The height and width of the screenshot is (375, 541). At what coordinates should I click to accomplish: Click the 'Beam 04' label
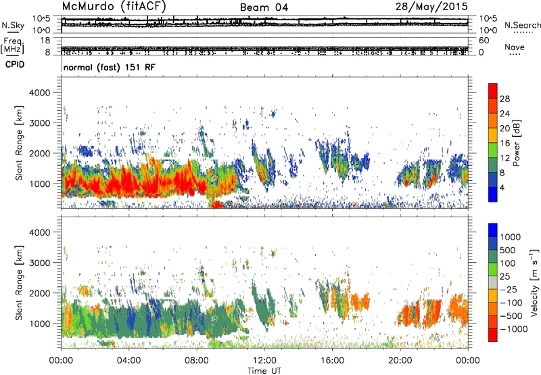[264, 7]
